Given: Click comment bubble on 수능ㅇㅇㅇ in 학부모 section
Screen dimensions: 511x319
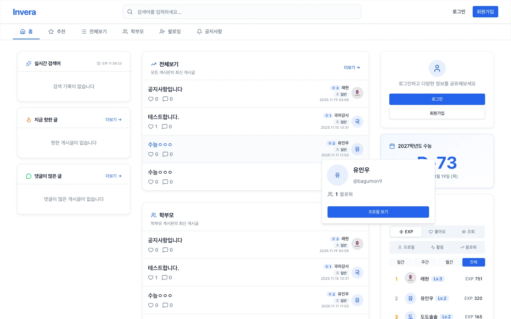Looking at the screenshot, I should [x=165, y=306].
